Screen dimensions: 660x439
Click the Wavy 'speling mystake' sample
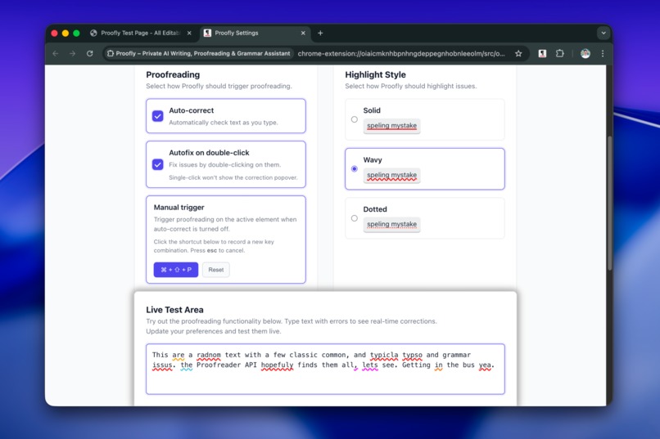392,175
